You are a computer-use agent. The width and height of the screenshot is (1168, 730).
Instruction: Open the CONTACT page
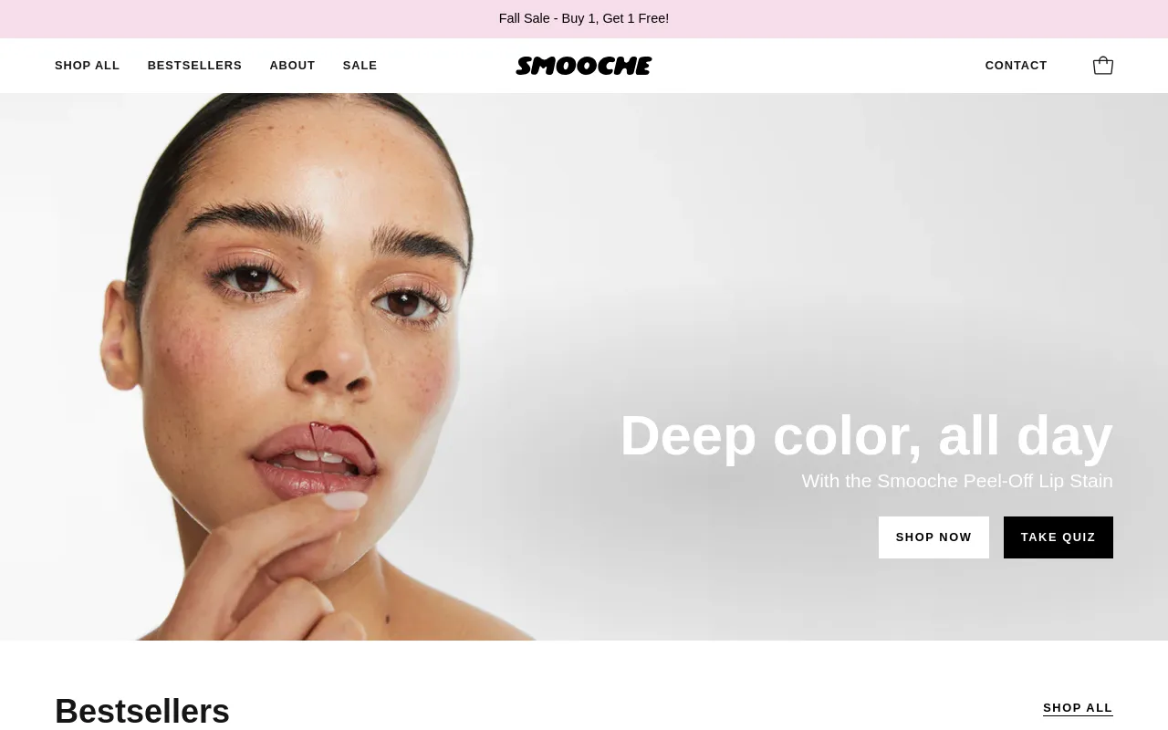click(1017, 66)
